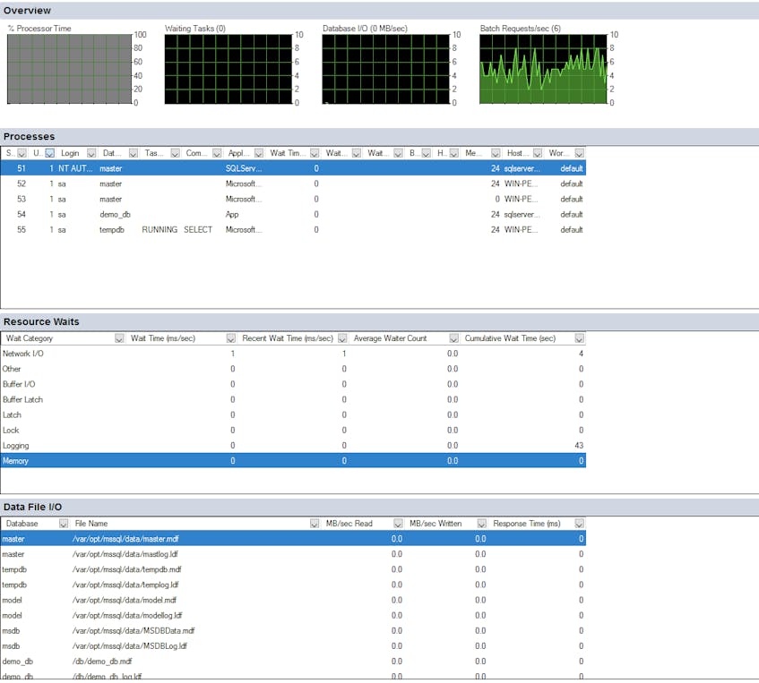Select the Buffer I/O wait category row
759x683 pixels.
pos(293,385)
